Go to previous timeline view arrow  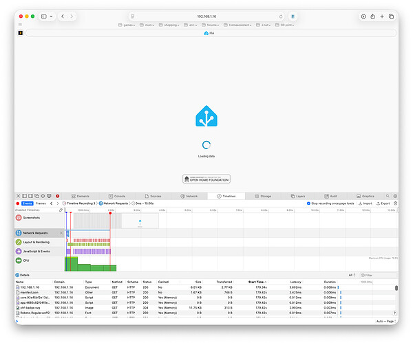[x=52, y=203]
